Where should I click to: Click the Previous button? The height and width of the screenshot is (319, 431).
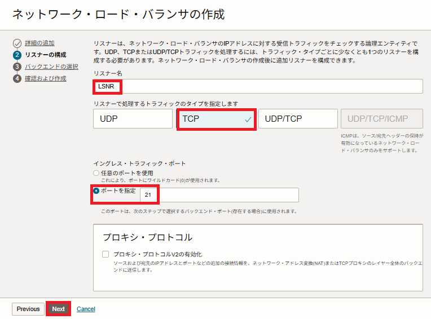point(28,309)
